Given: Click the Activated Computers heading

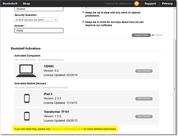Looking at the screenshot, I should point(27,56).
